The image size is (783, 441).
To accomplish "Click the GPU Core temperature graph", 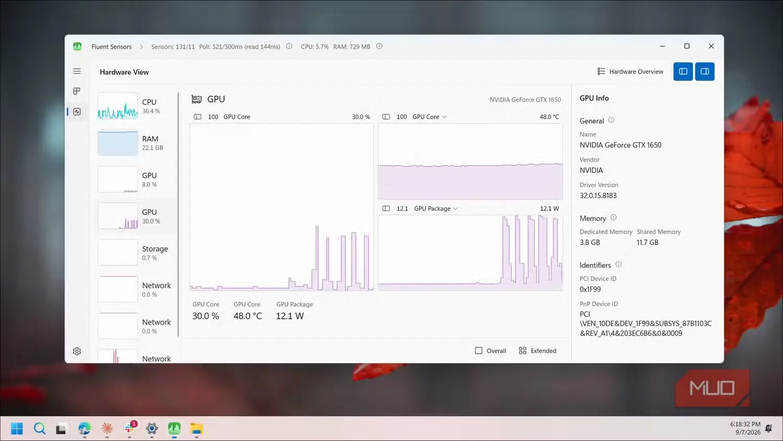I will click(x=470, y=161).
